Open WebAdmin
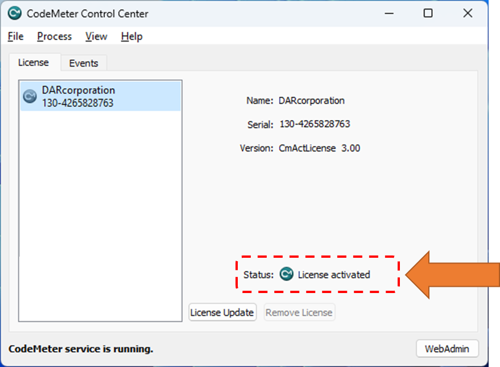The image size is (500, 367). click(x=447, y=348)
